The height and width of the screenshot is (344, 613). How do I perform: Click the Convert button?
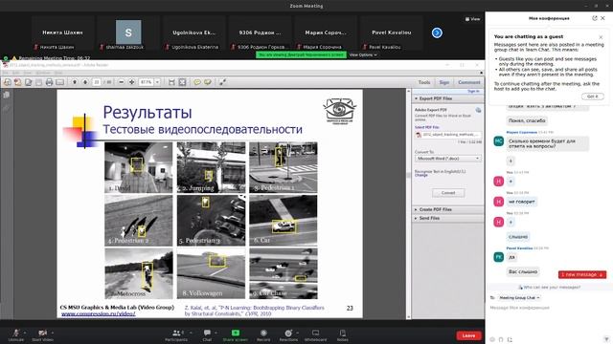click(x=448, y=193)
